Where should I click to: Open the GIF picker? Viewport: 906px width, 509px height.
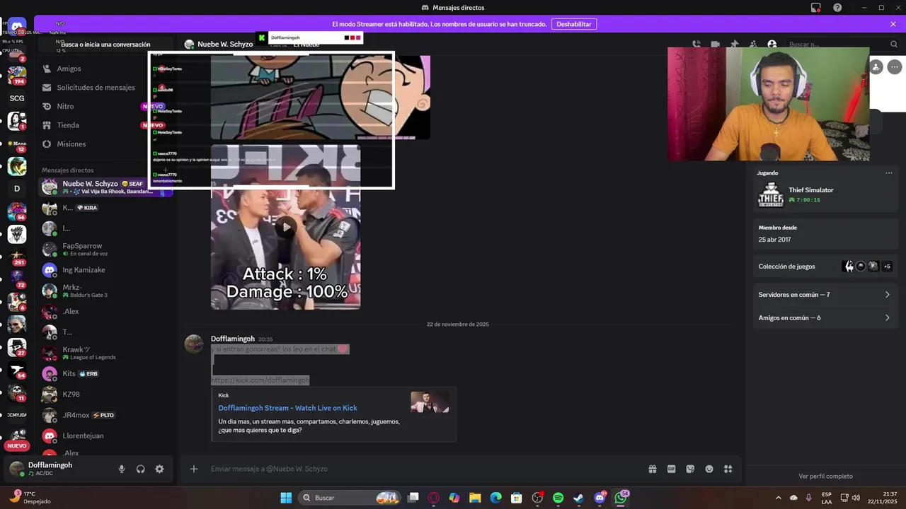[672, 469]
